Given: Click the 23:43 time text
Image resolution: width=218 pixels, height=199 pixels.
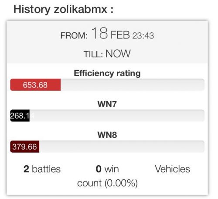Looking at the screenshot, I should click(143, 36).
